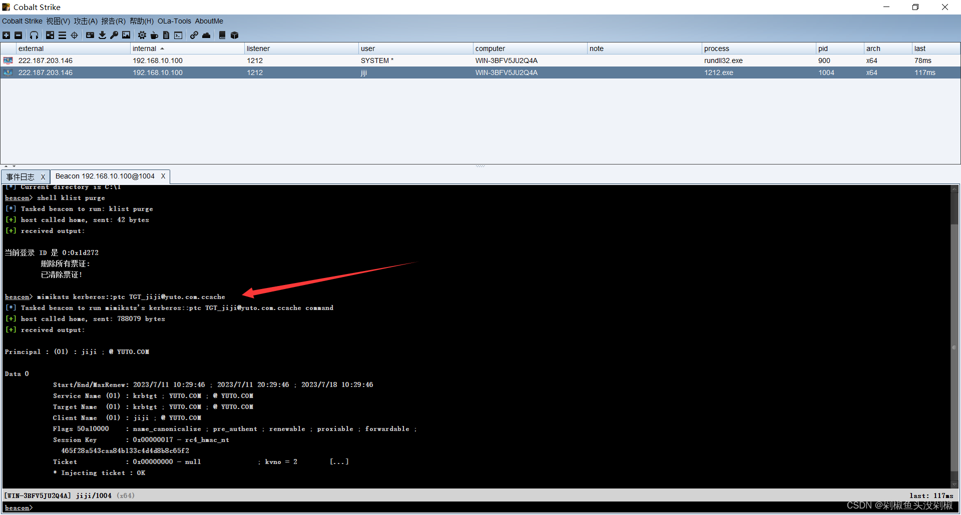Open the 帮助(H) menu
The width and height of the screenshot is (961, 515).
[142, 21]
